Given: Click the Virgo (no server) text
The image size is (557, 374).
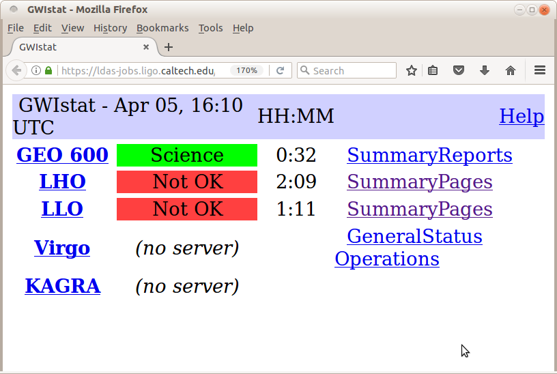Looking at the screenshot, I should tap(187, 248).
